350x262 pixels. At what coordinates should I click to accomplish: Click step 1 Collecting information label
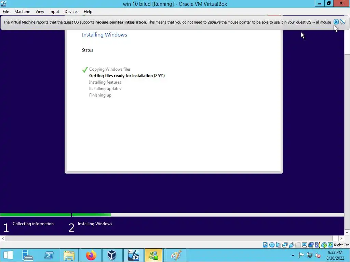pyautogui.click(x=33, y=224)
